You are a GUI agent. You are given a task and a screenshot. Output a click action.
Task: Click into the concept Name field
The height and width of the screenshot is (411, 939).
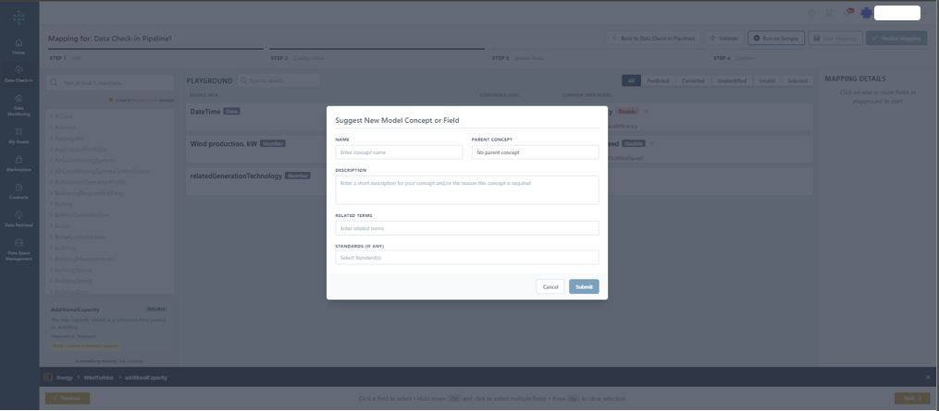400,151
